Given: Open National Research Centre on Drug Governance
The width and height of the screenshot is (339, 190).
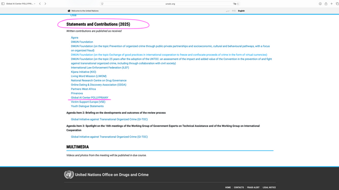Looking at the screenshot, I should 99,80.
